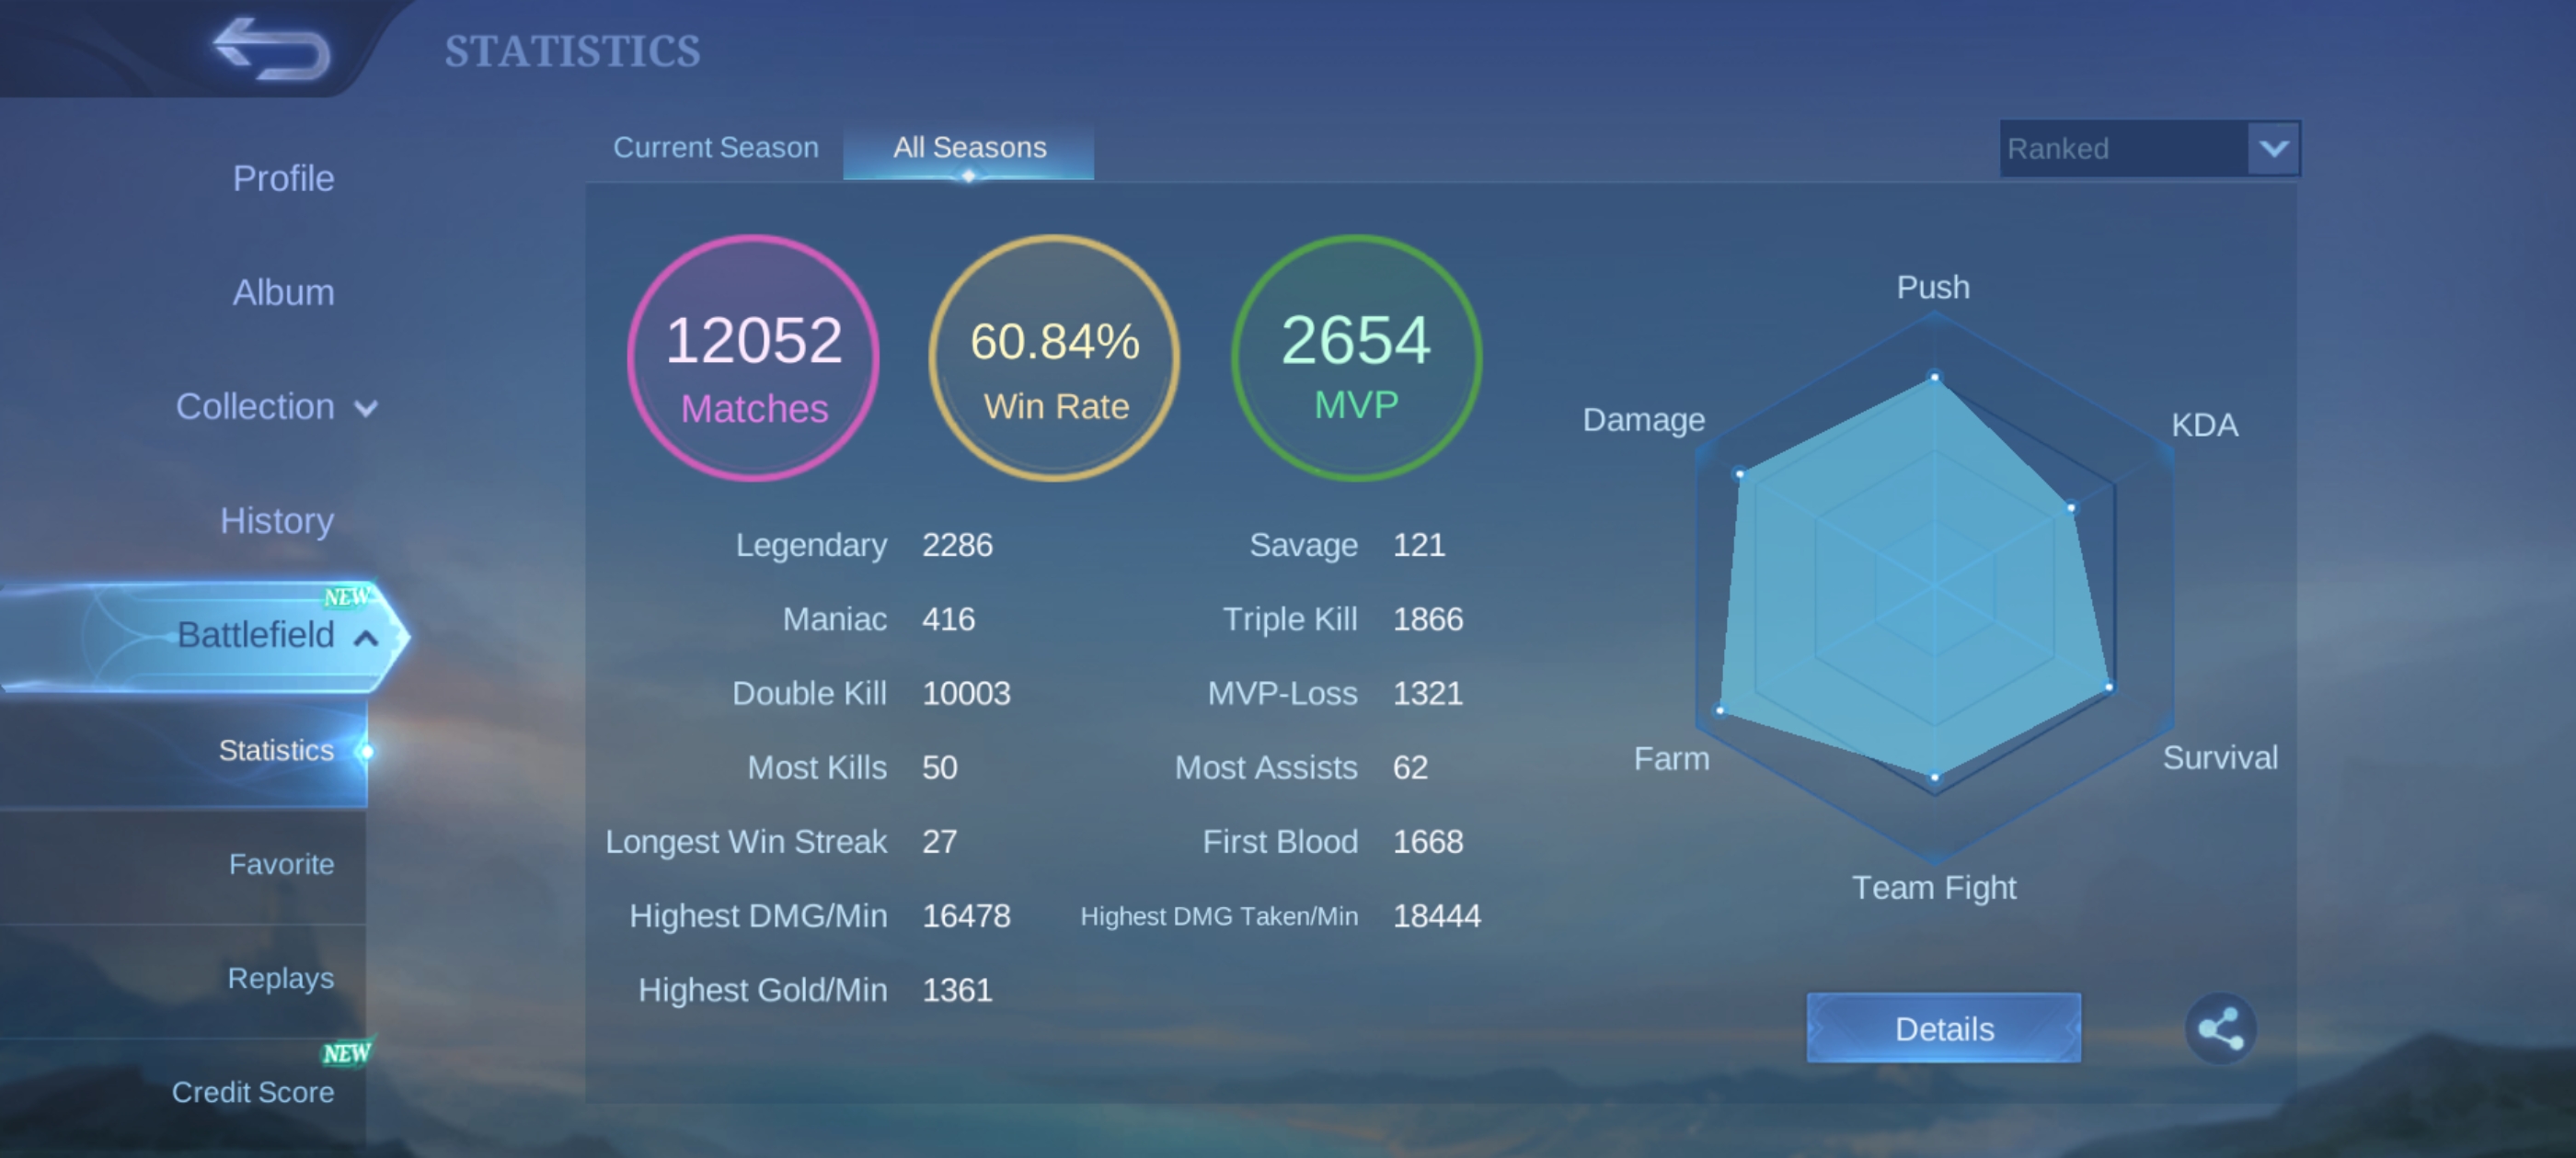Open the Favorite submenu item
This screenshot has height=1158, width=2576.
click(x=281, y=864)
